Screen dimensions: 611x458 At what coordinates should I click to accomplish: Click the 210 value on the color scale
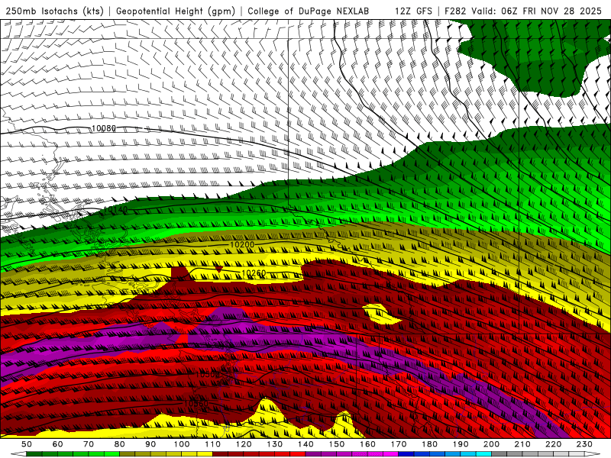[x=522, y=444]
